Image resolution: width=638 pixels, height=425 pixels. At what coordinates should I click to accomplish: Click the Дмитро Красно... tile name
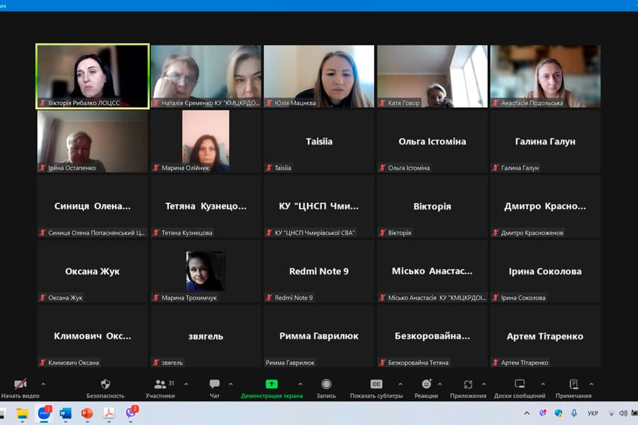[x=545, y=206]
